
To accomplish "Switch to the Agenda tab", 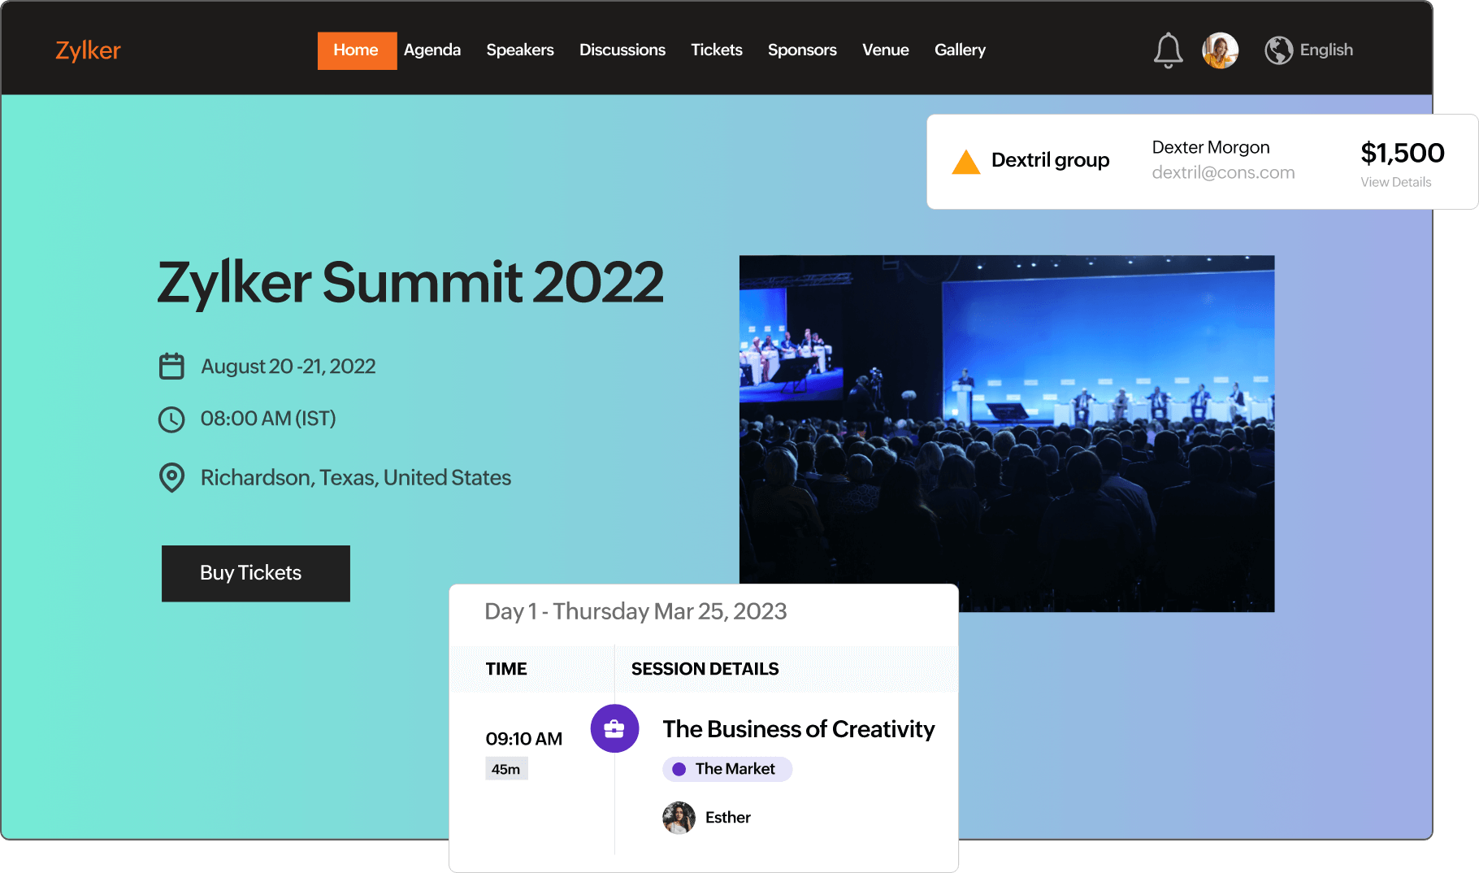I will click(432, 50).
